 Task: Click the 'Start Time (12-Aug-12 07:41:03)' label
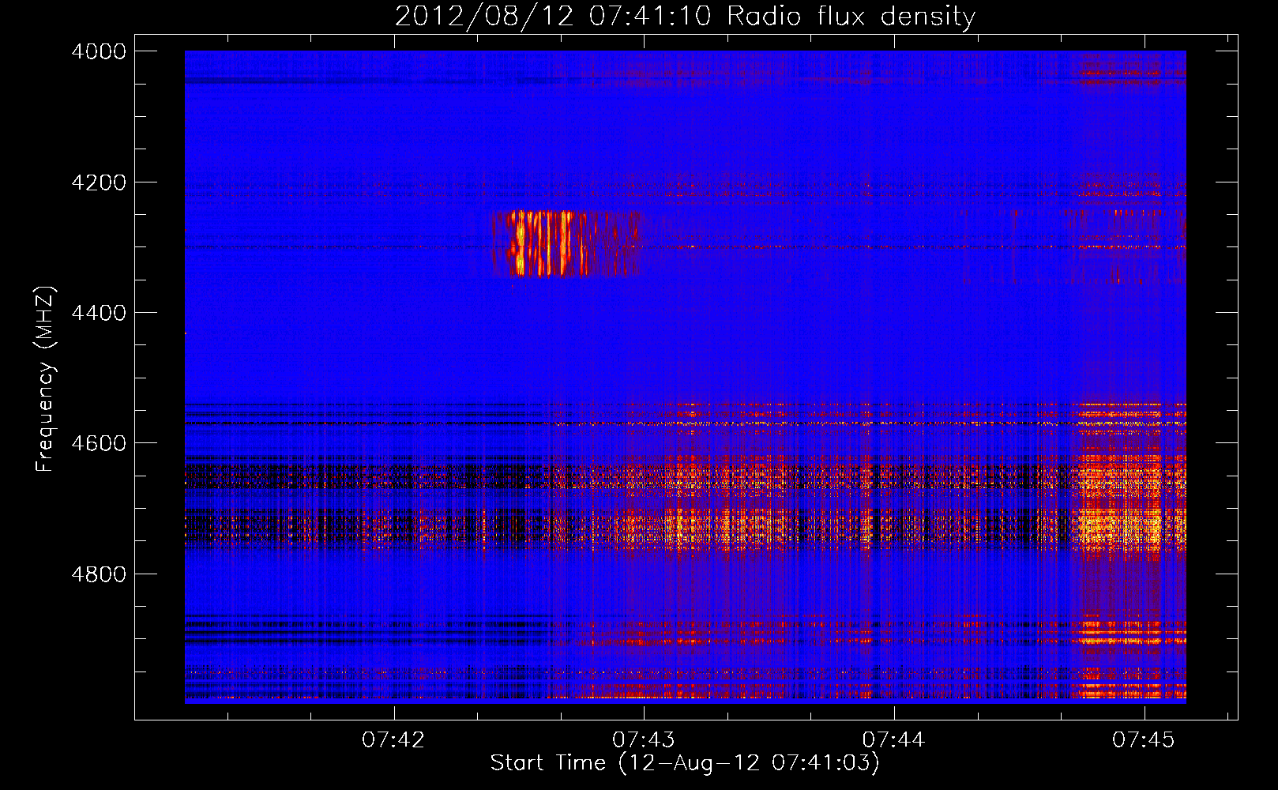[x=685, y=763]
